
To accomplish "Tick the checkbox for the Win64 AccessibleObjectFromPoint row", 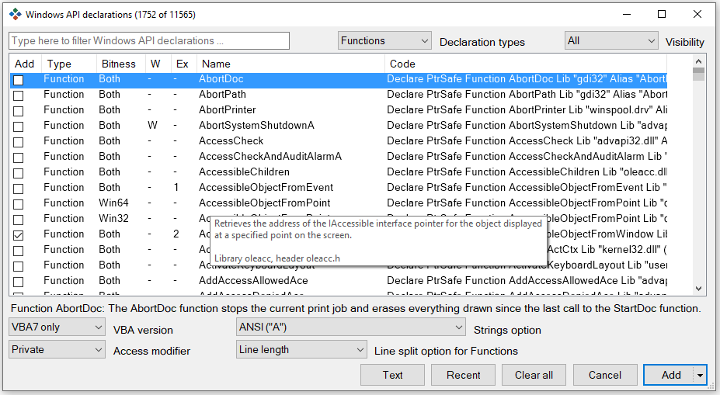I will coord(19,204).
